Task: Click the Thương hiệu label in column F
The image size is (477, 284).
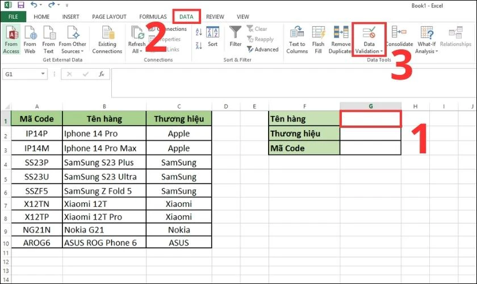Action: pos(304,133)
